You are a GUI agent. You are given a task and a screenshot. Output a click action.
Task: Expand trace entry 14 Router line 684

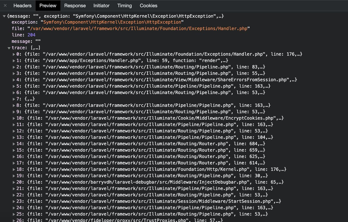14,144
